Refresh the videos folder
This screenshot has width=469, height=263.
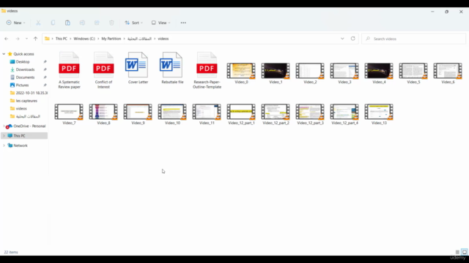(x=353, y=39)
